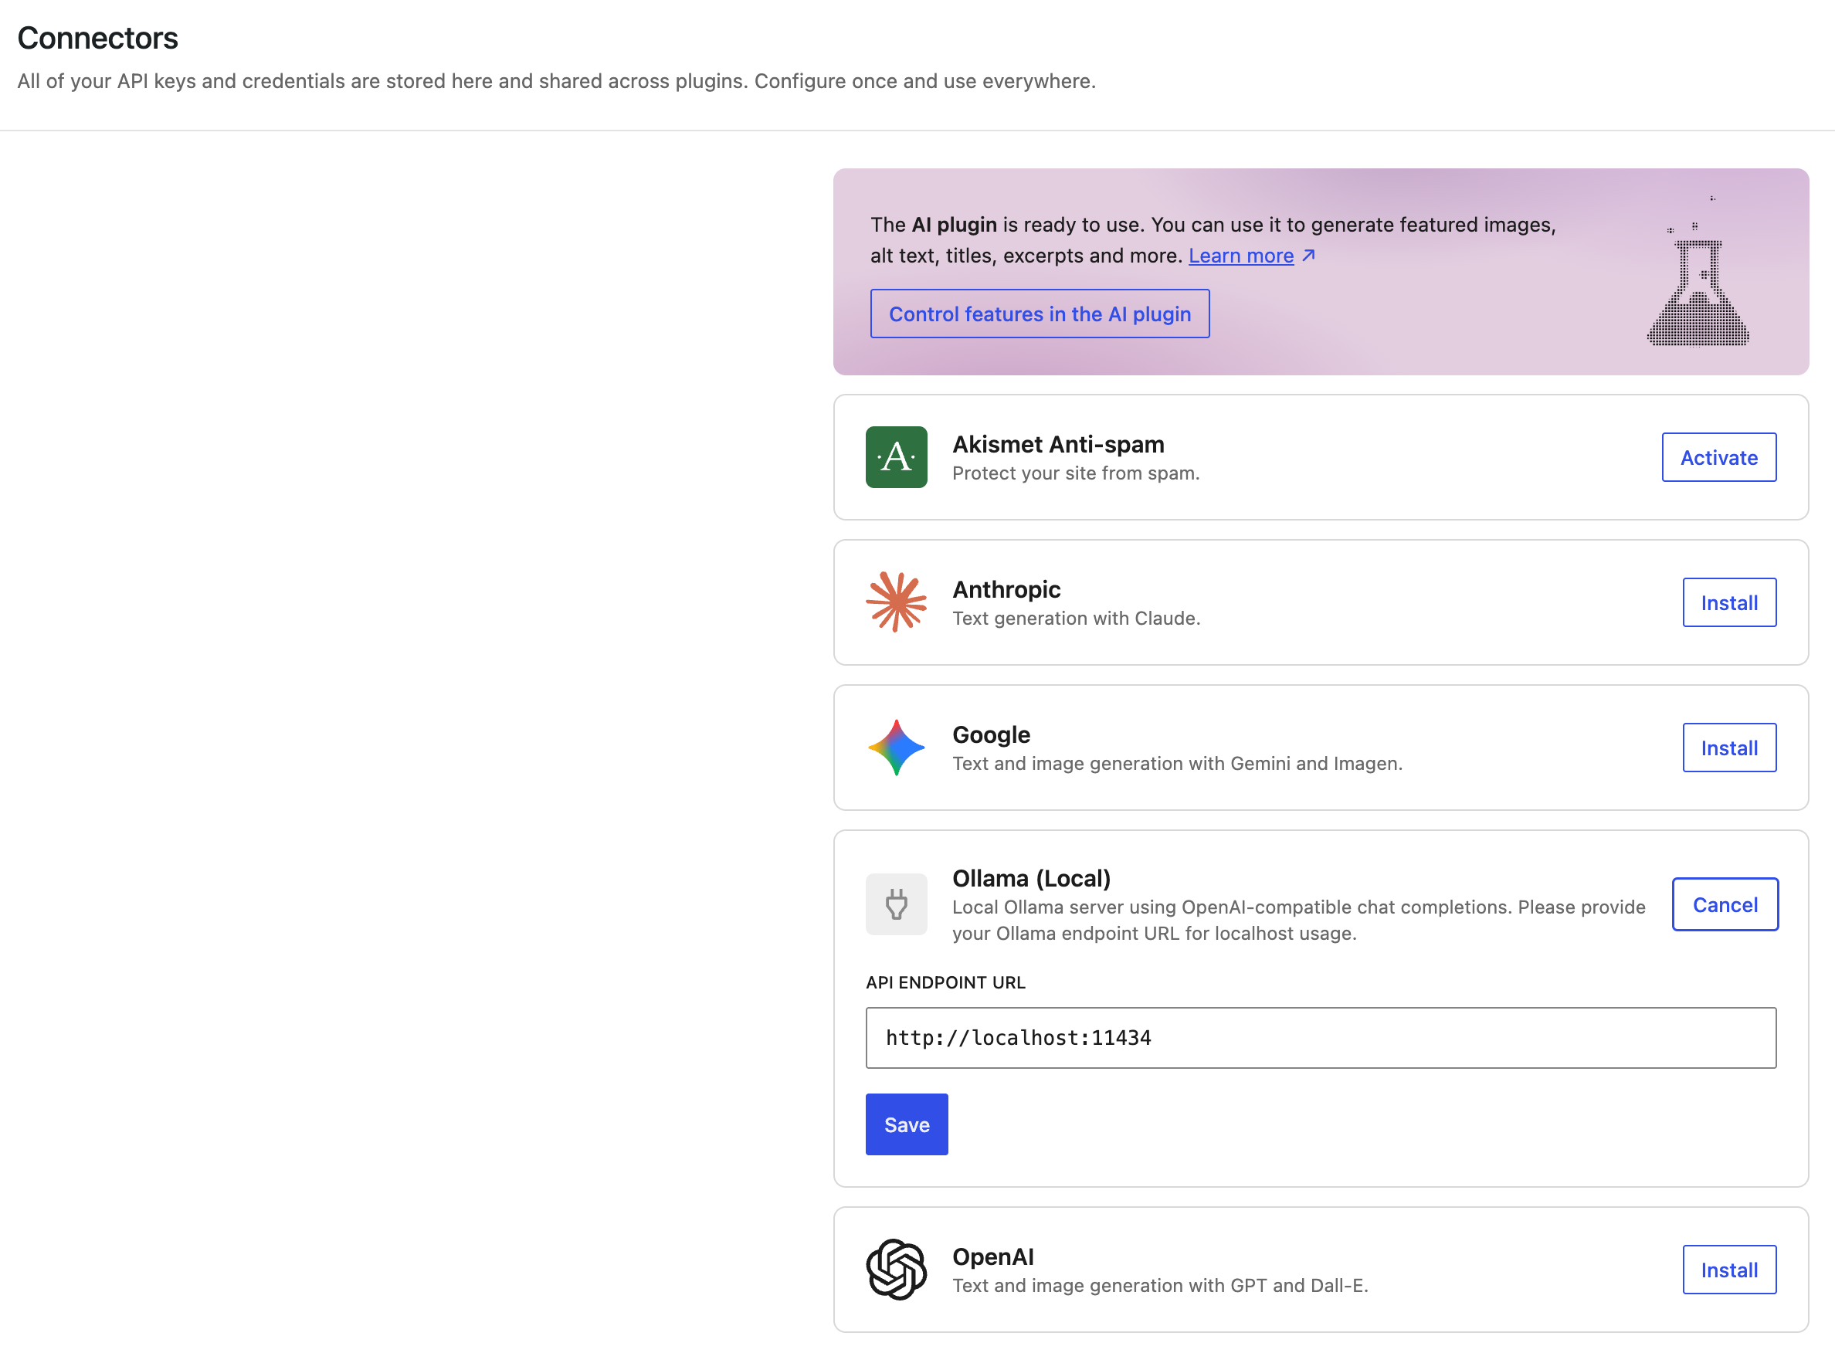1835x1353 pixels.
Task: Click the Anthropic starburst logo
Action: click(x=896, y=602)
